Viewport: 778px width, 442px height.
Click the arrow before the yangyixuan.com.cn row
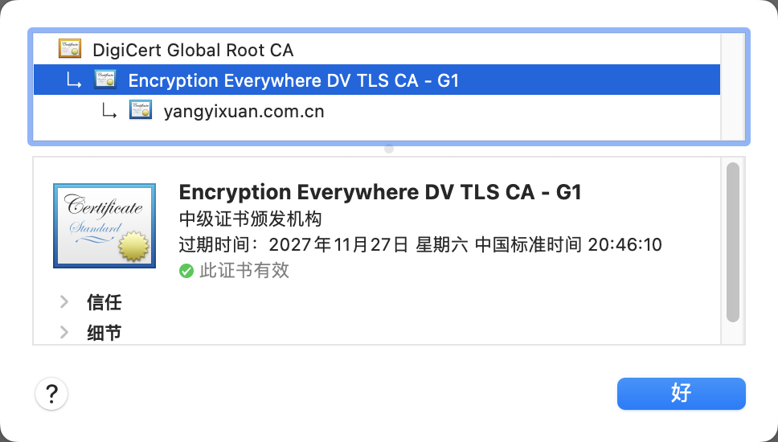[x=109, y=111]
